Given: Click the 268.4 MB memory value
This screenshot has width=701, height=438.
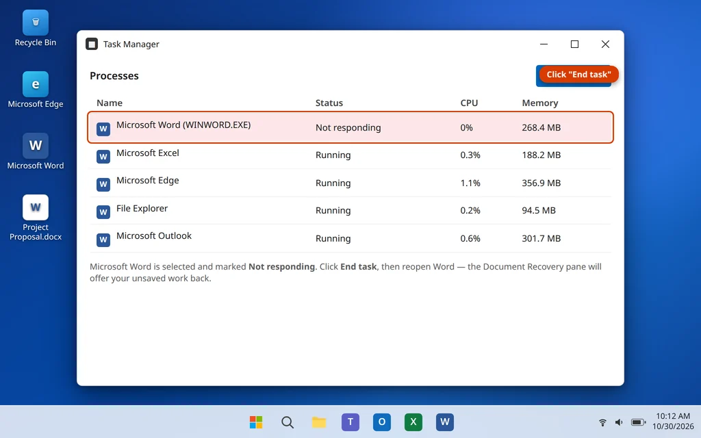Looking at the screenshot, I should point(541,128).
